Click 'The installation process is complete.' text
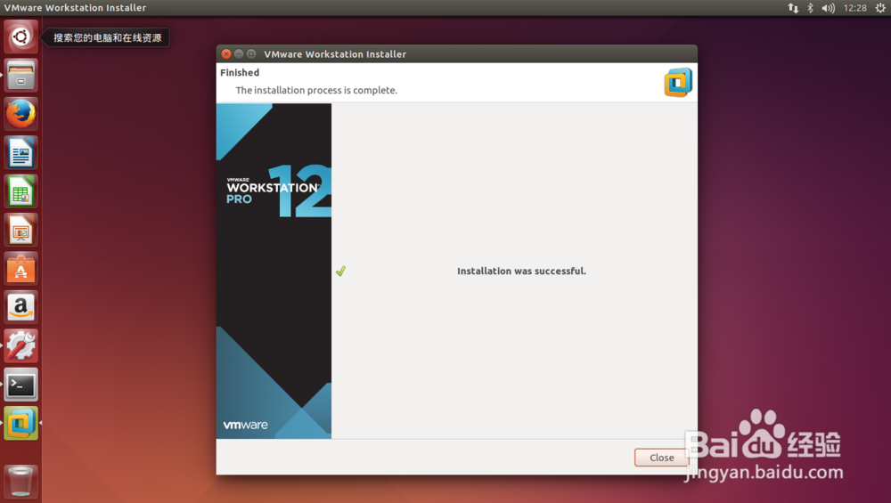Viewport: 891px width, 503px height. 316,90
